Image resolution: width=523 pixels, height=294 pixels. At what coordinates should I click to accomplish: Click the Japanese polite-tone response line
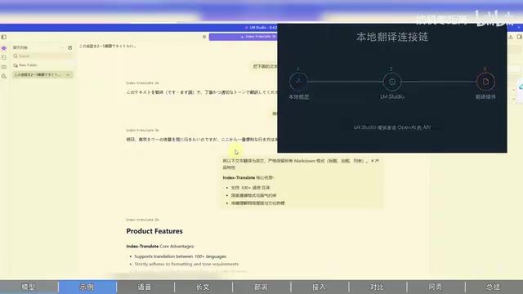point(202,92)
